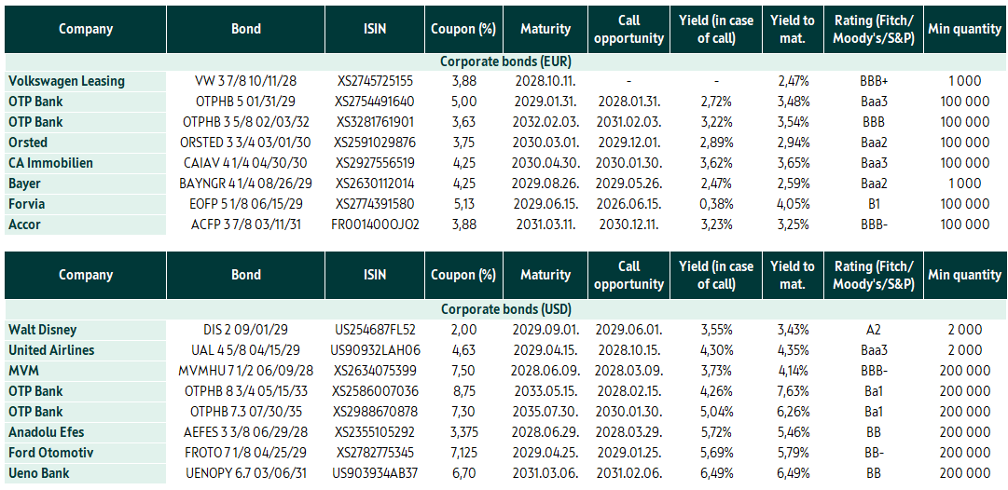Select bond 'VW 3 7/8 10/11/28'
The image size is (1008, 490).
[245, 81]
